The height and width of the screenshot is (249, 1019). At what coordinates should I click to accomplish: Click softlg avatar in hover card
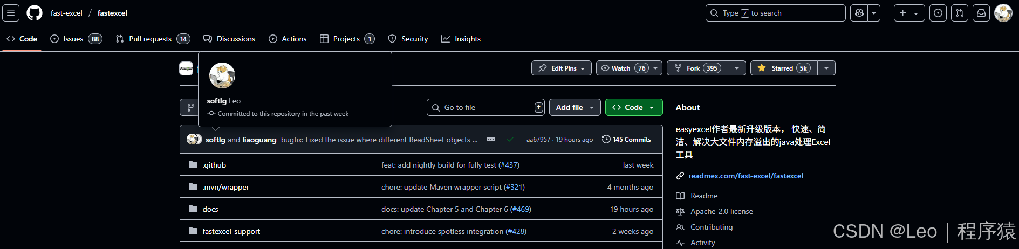[222, 75]
